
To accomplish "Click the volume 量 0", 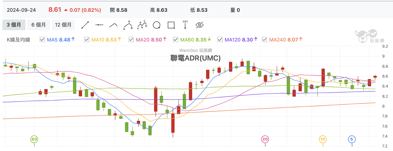I will point(235,10).
